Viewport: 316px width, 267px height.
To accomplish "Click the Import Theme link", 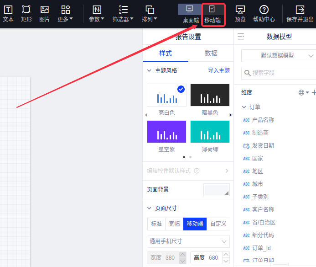I will [x=219, y=71].
